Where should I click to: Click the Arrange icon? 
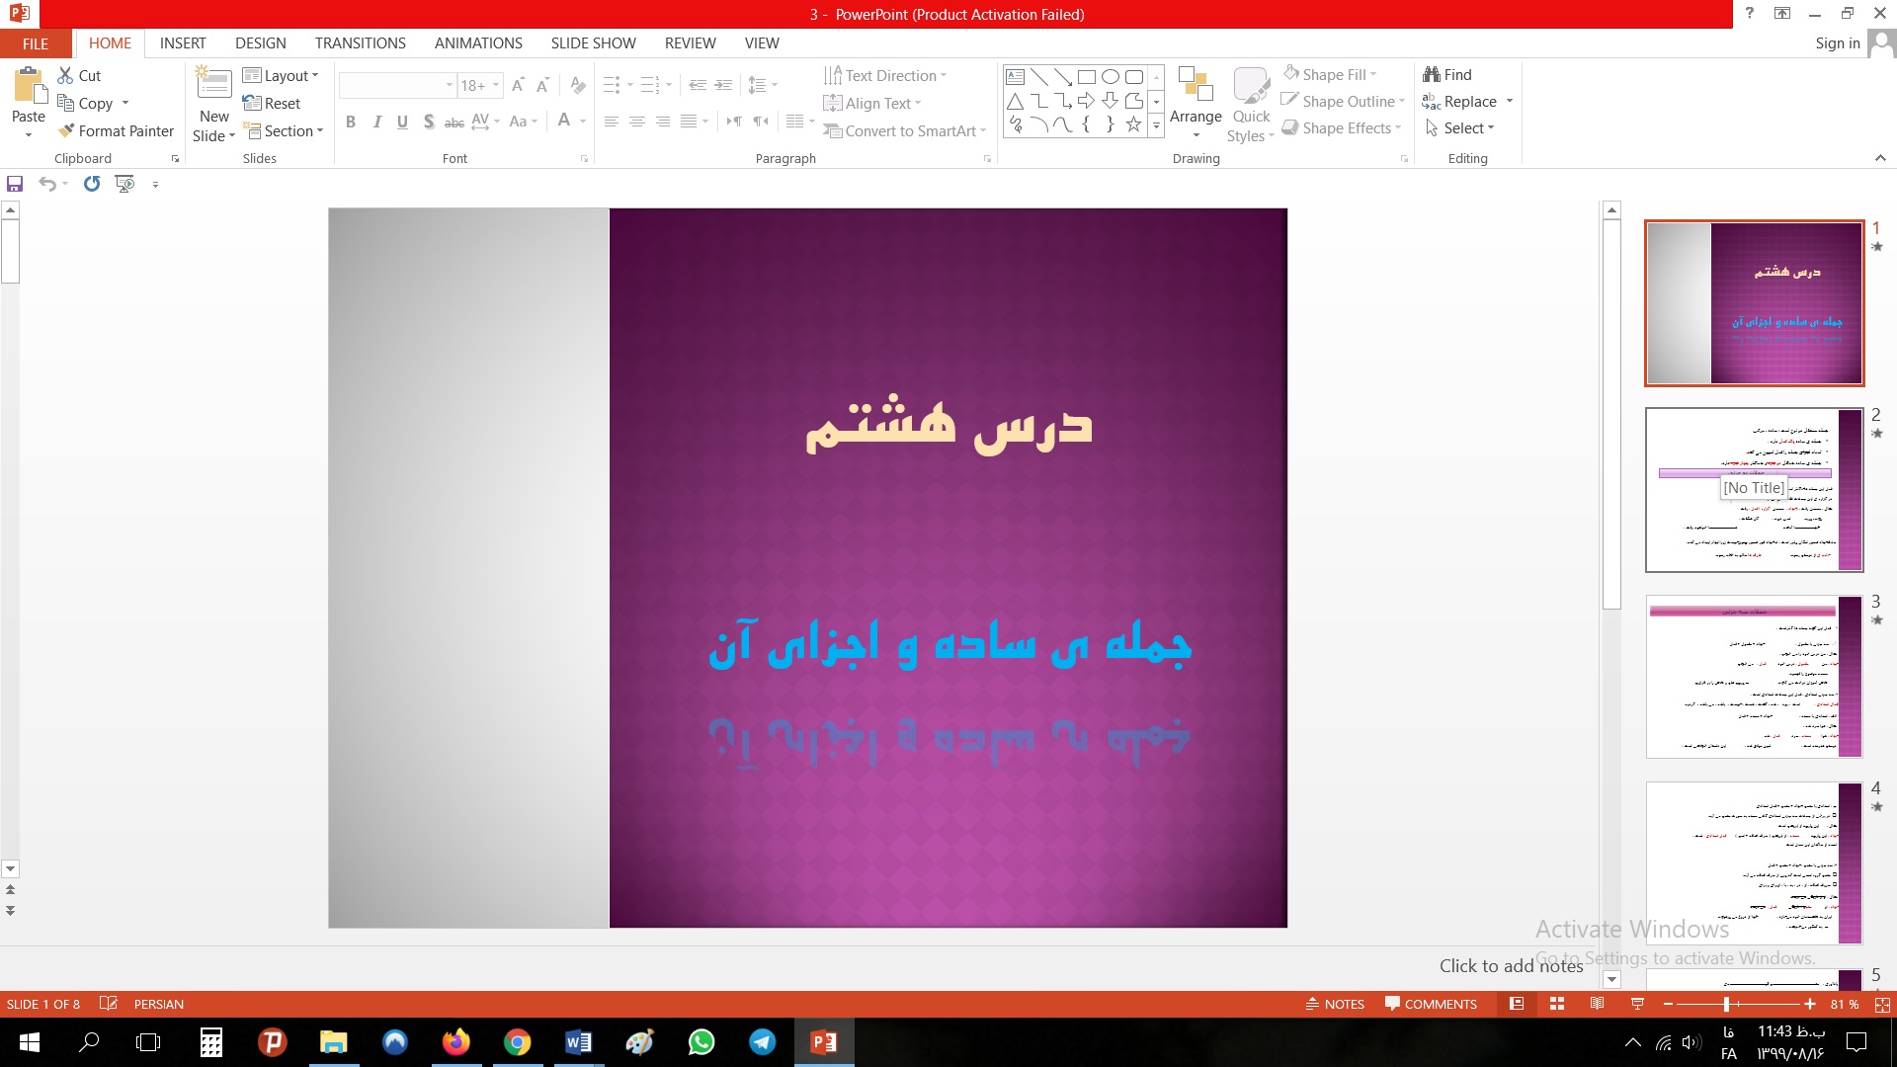pyautogui.click(x=1196, y=86)
